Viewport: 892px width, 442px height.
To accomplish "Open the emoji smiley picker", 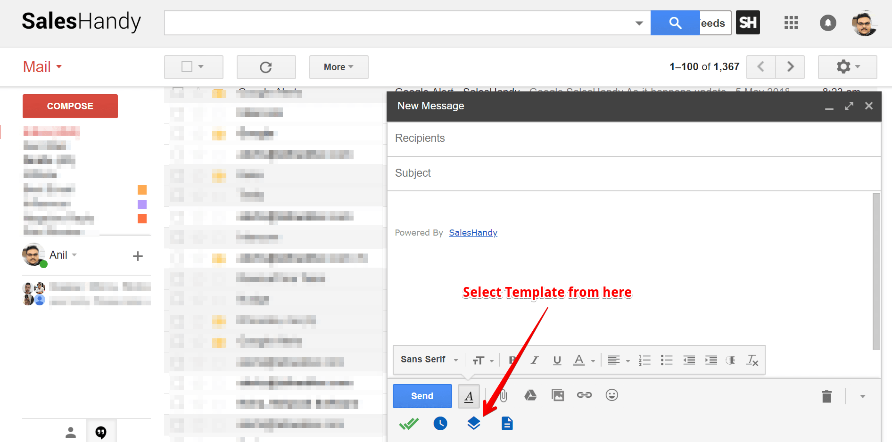I will (611, 395).
